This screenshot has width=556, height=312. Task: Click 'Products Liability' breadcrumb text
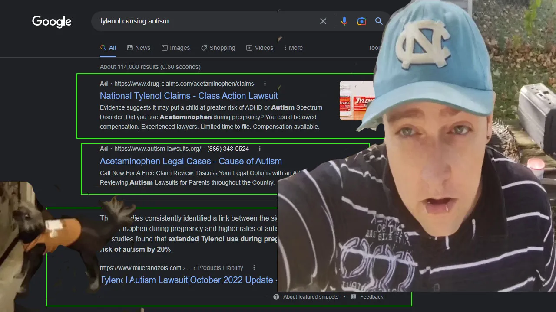(x=220, y=268)
